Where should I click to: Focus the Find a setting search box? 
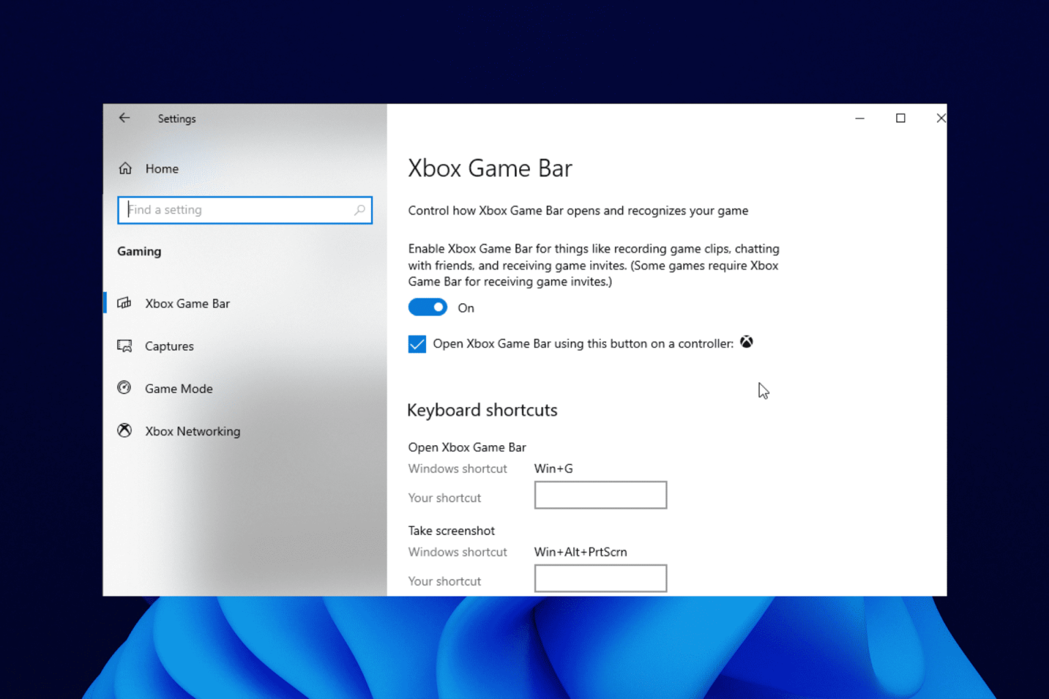coord(244,210)
